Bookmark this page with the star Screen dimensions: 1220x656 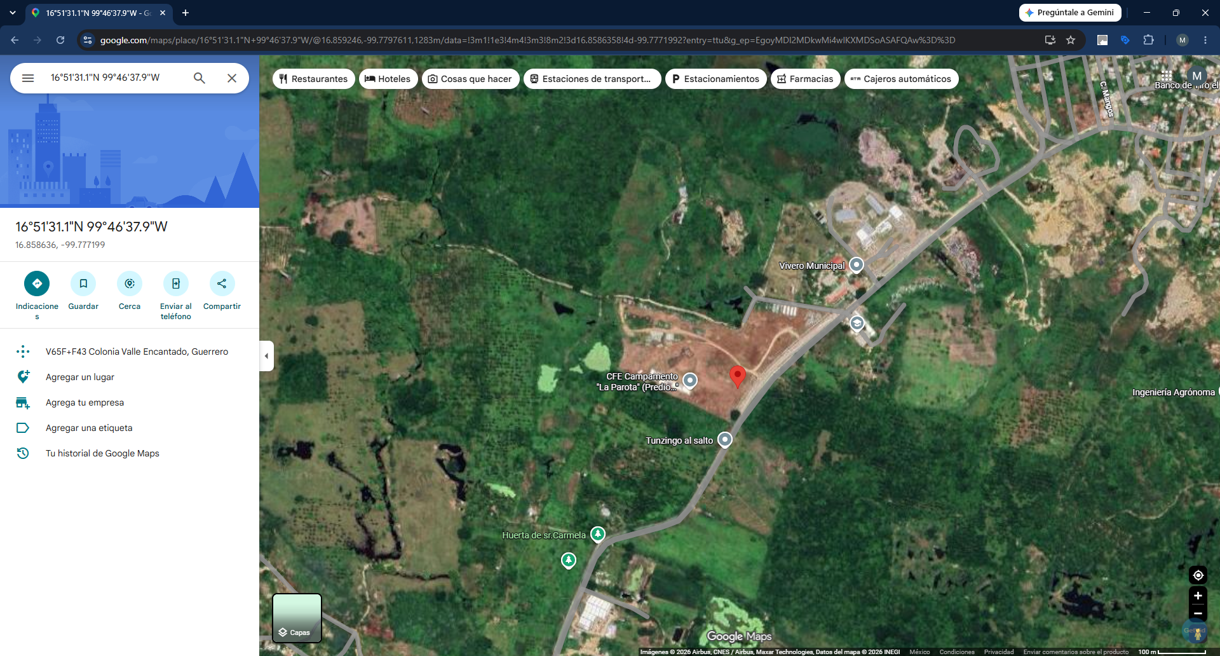[1071, 40]
